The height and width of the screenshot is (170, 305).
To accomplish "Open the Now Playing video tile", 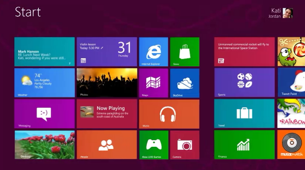I will click(106, 114).
